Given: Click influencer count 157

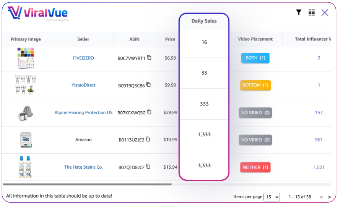Looking at the screenshot, I should pos(319,112).
